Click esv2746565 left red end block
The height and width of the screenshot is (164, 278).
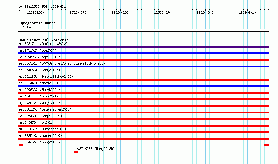[21, 145]
